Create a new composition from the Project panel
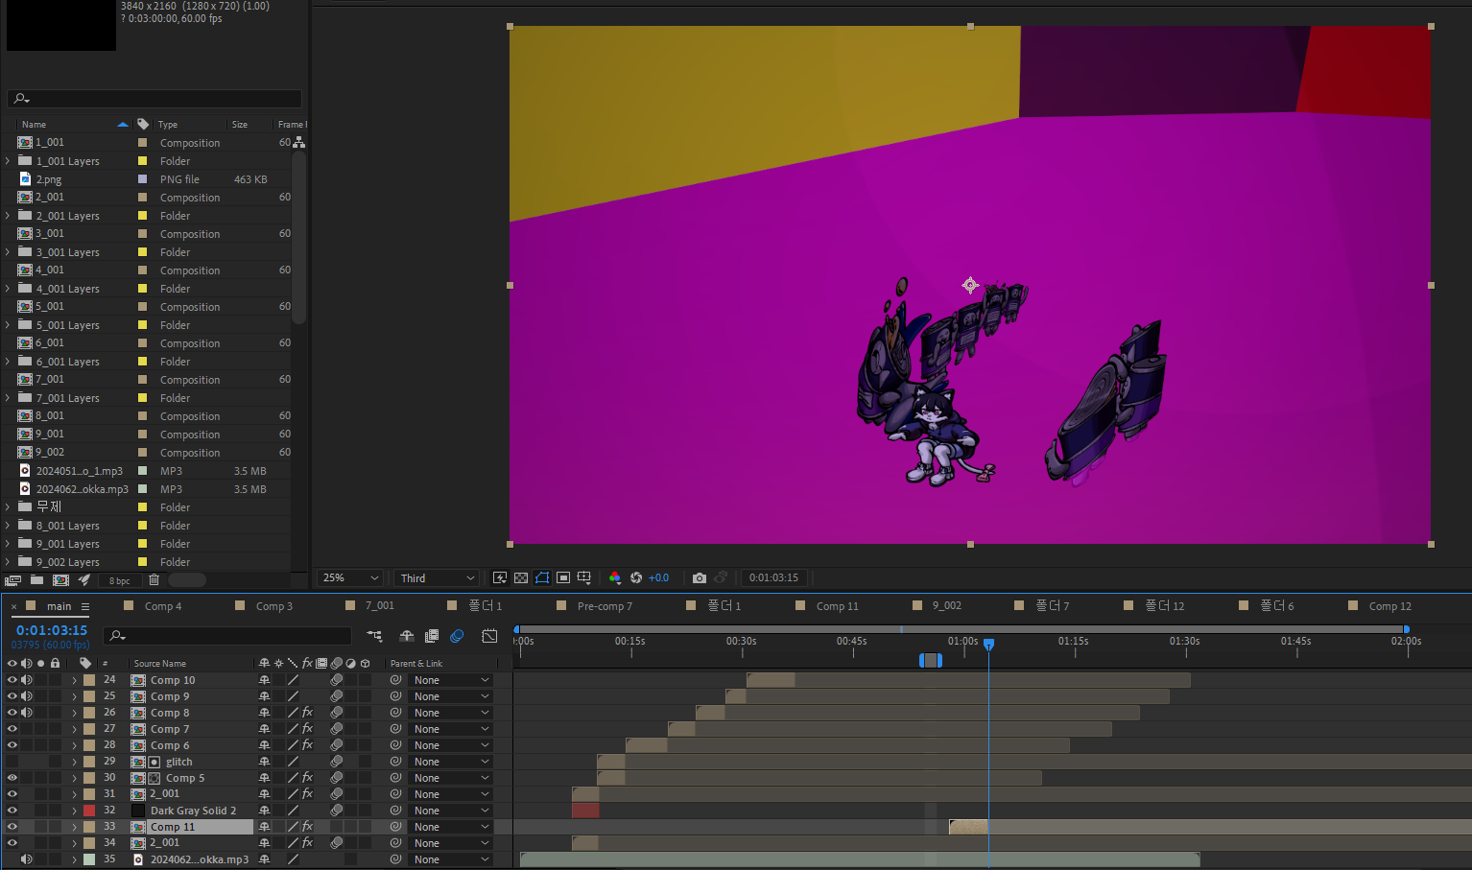This screenshot has width=1472, height=870. click(x=60, y=580)
